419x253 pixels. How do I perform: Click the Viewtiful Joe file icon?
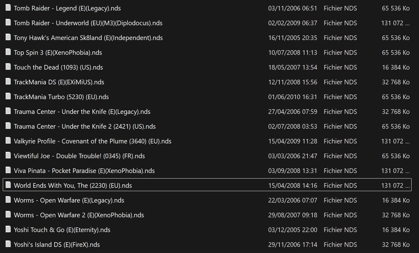tap(8, 156)
